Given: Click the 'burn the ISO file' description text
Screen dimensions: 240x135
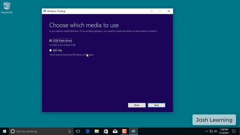Looking at the screenshot, I should [72, 55].
